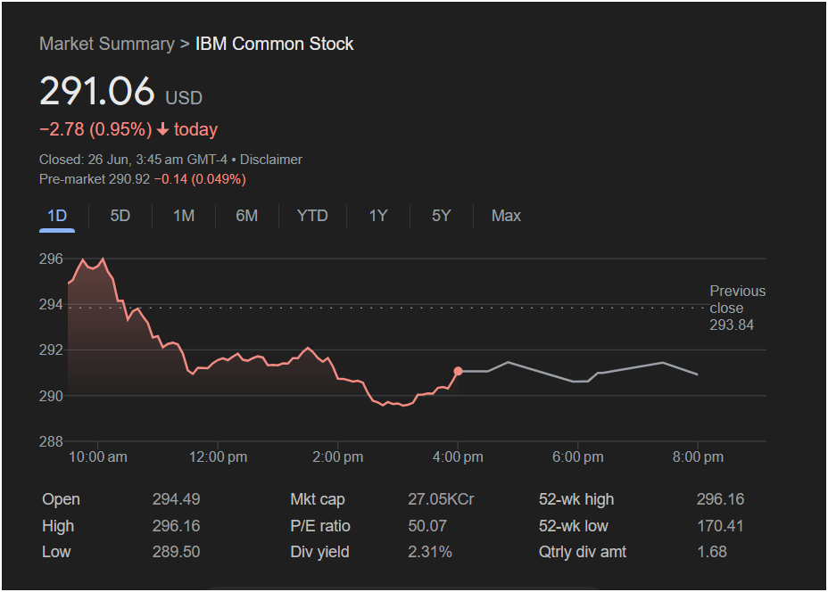828x592 pixels.
Task: Click the 4:00 pm closing point marker
Action: pos(458,372)
